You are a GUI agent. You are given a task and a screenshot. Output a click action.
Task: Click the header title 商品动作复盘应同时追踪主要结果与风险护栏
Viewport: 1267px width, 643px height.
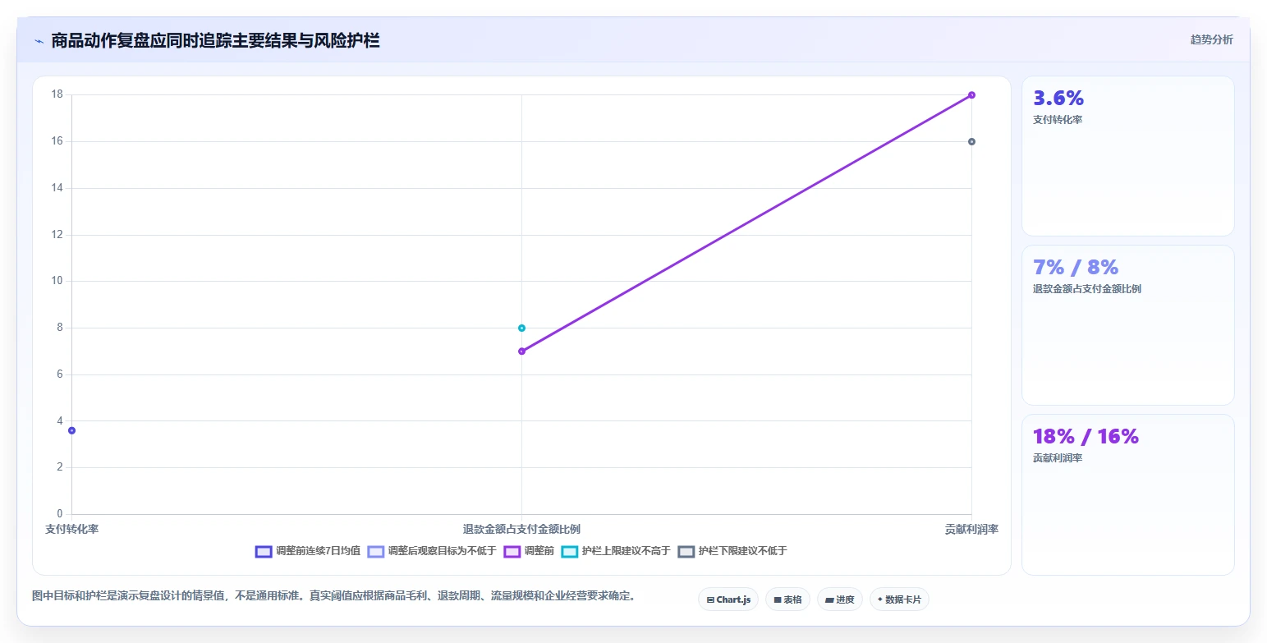pos(215,40)
